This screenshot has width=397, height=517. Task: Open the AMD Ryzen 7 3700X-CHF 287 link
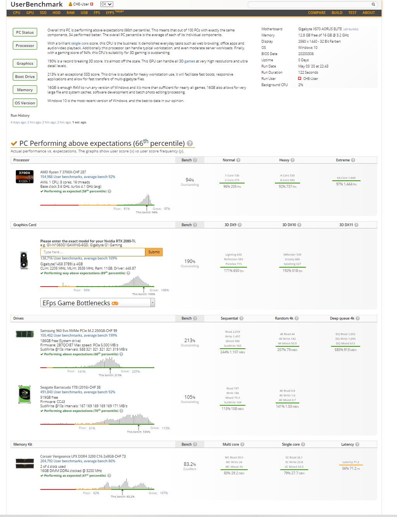(63, 172)
